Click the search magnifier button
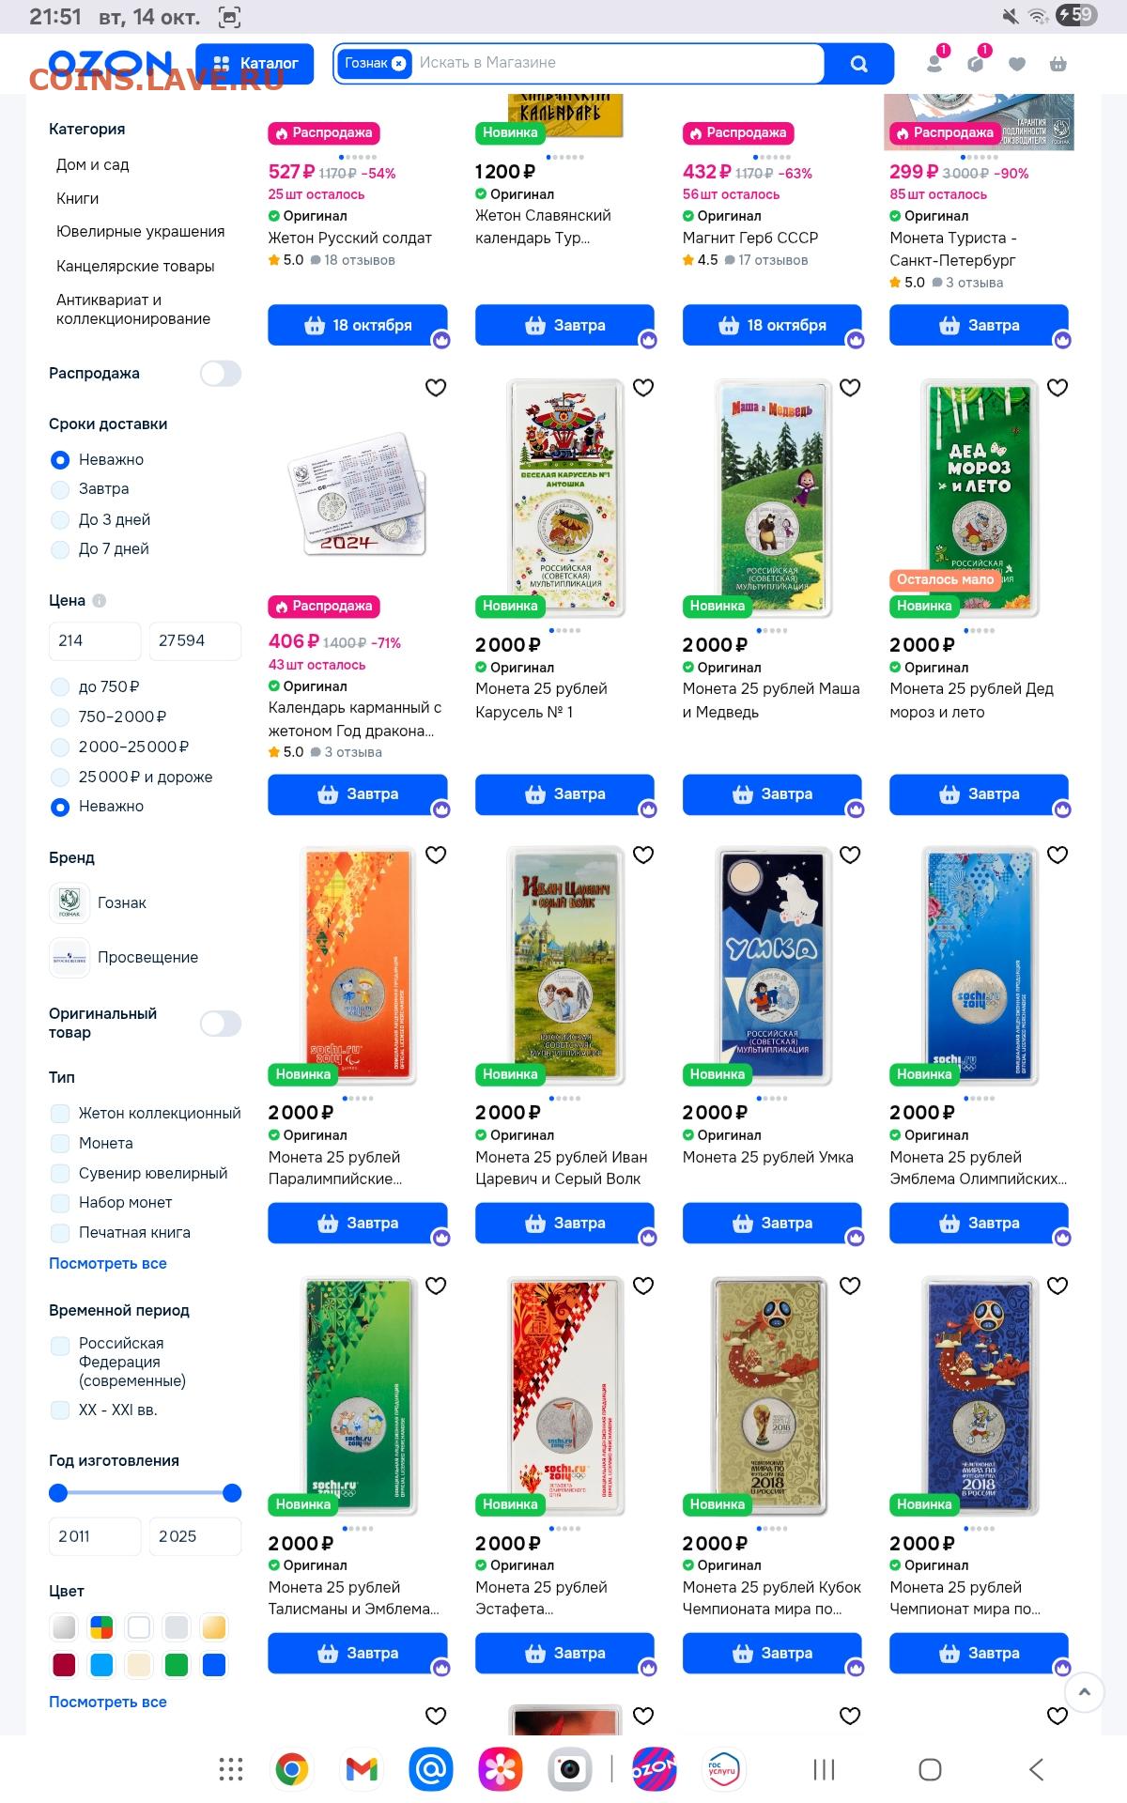Screen dimensions: 1127x1803 click(858, 64)
